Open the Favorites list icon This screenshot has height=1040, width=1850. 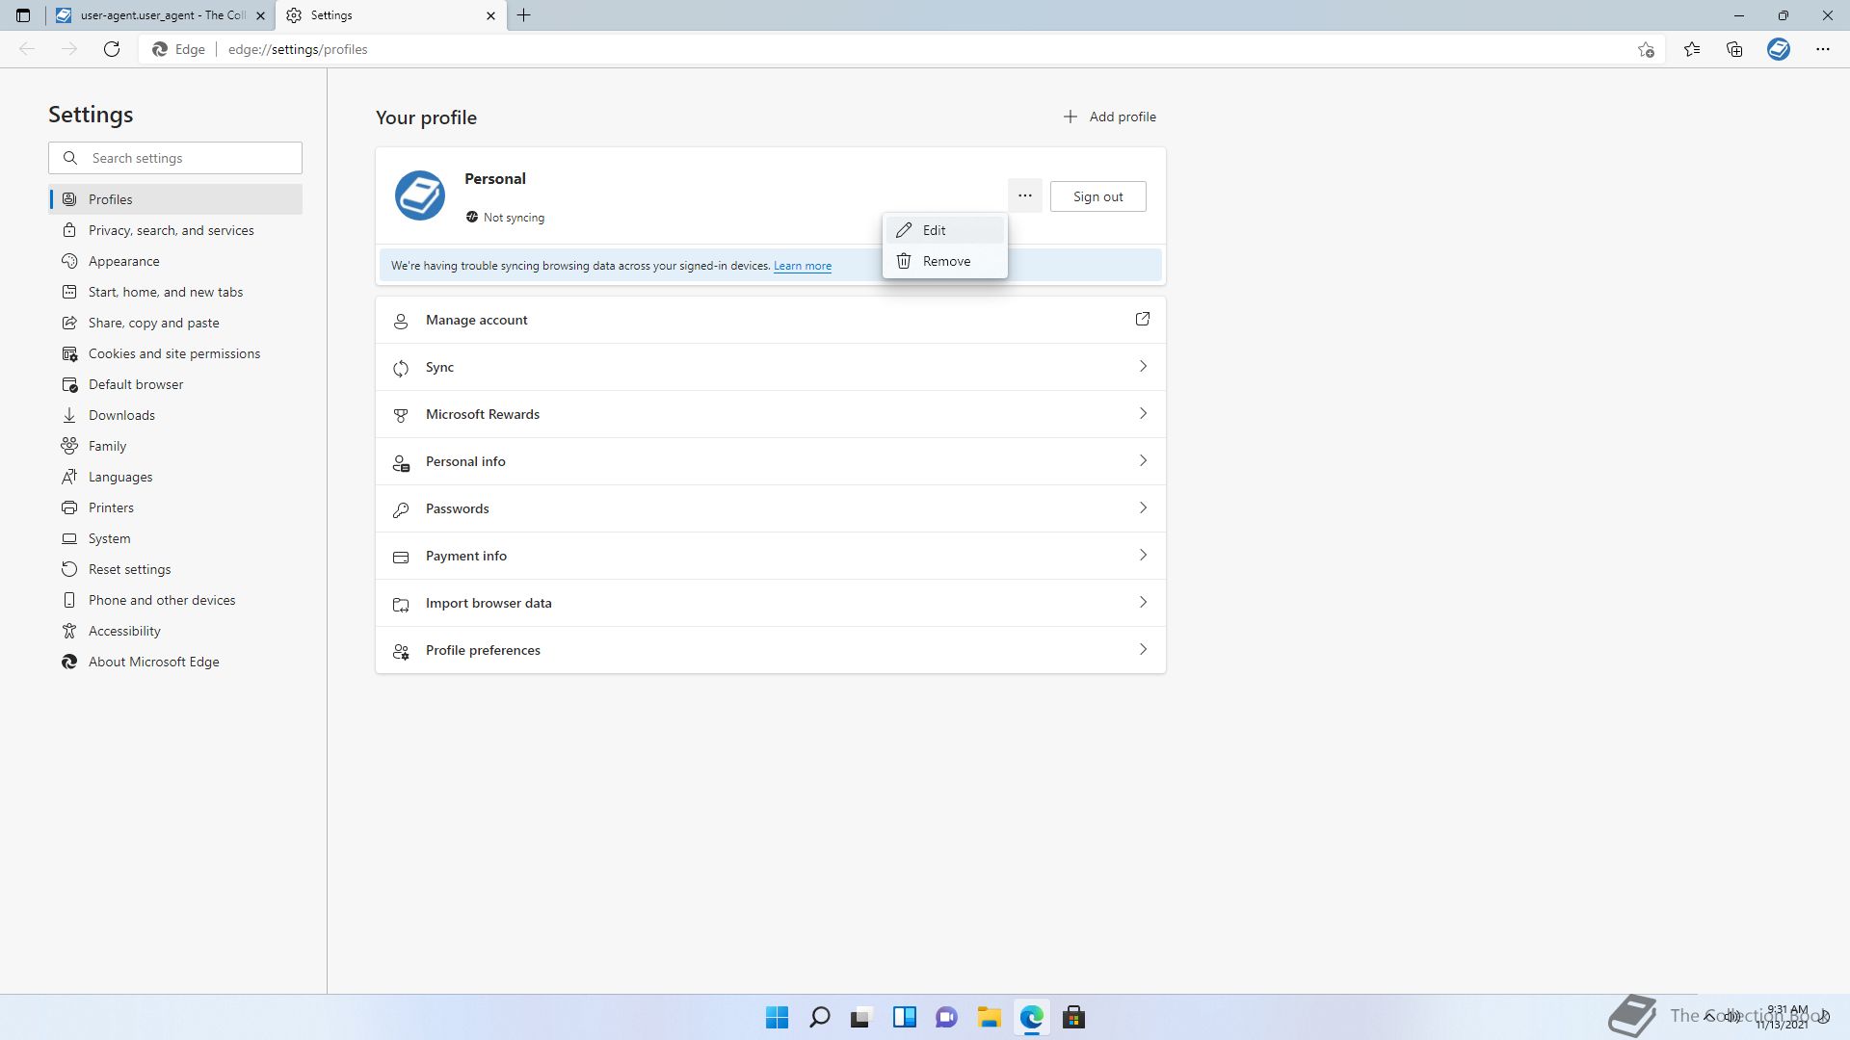(1692, 49)
